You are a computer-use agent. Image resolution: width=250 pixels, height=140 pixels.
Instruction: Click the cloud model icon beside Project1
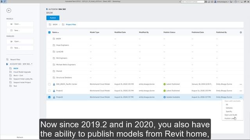pos(54,91)
